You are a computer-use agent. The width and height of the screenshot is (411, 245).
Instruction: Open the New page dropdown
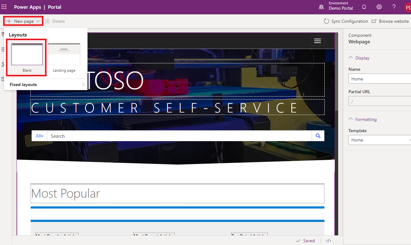(x=23, y=21)
